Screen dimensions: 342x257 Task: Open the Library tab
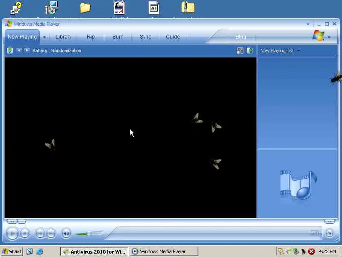[63, 37]
